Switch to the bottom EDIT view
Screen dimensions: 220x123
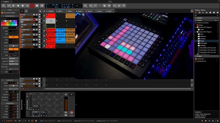[20, 121]
